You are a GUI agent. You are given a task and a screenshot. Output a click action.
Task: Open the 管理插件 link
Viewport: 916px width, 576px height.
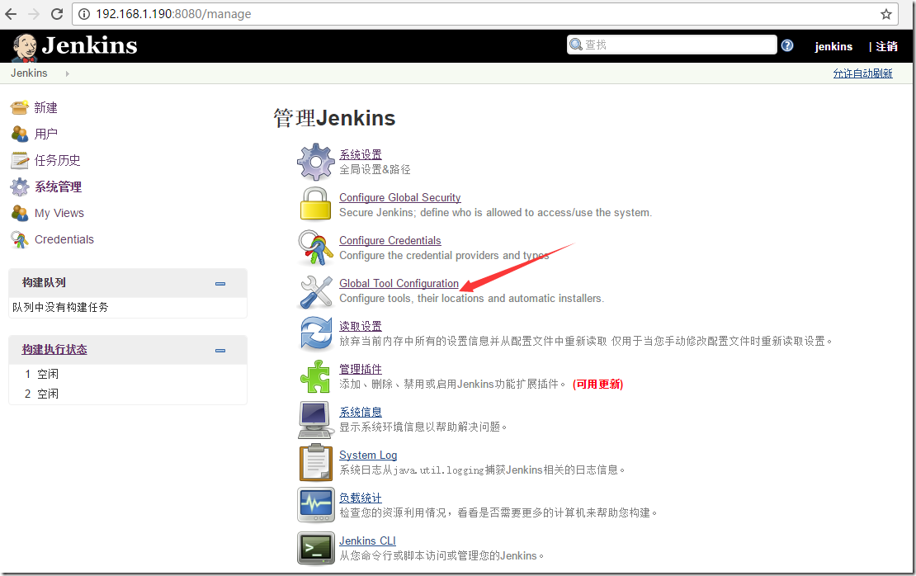(x=361, y=369)
